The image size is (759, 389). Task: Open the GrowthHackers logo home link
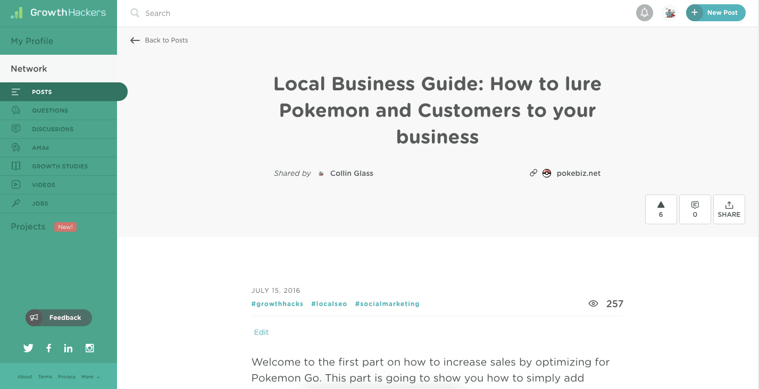[58, 13]
